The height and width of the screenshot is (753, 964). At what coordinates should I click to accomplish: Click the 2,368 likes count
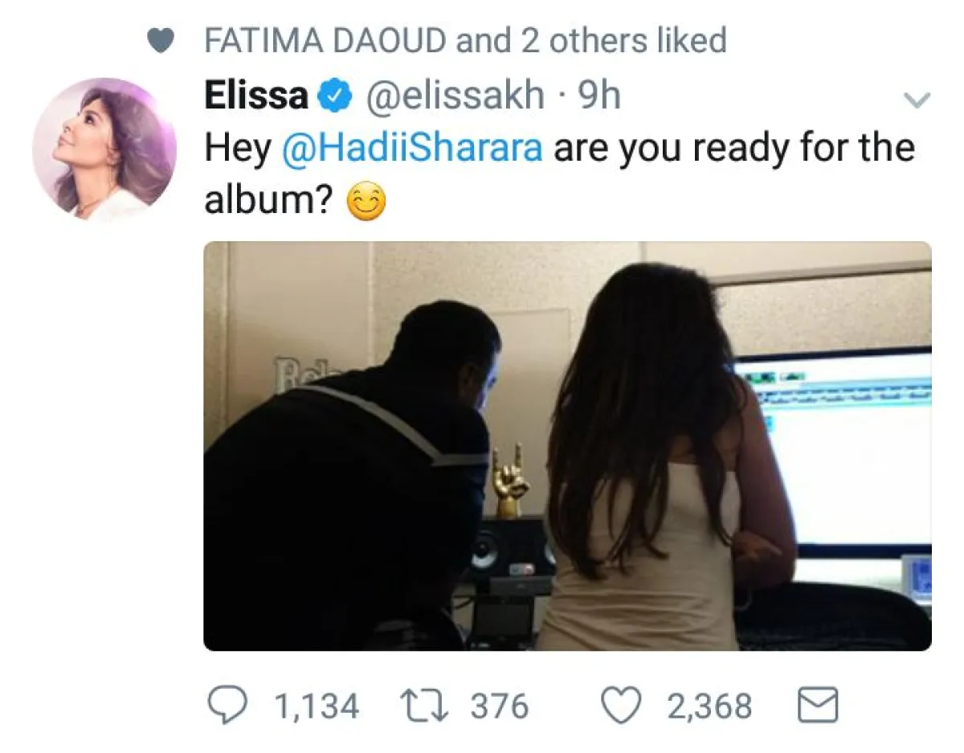click(x=710, y=707)
